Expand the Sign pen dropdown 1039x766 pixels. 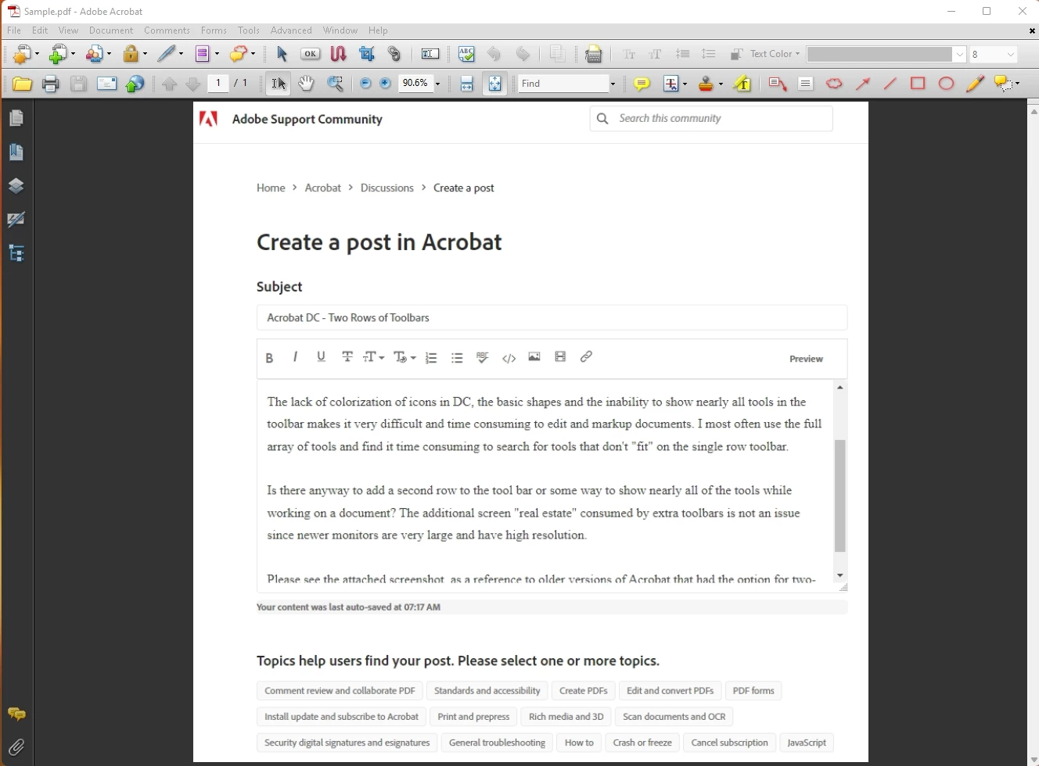[182, 54]
